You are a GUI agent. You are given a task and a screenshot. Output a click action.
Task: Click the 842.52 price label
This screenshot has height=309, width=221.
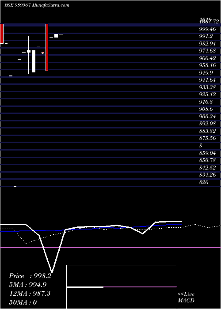click(207, 168)
